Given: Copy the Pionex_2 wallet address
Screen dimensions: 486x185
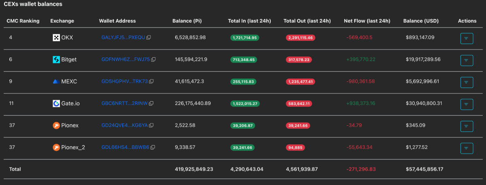Looking at the screenshot, I should point(153,148).
